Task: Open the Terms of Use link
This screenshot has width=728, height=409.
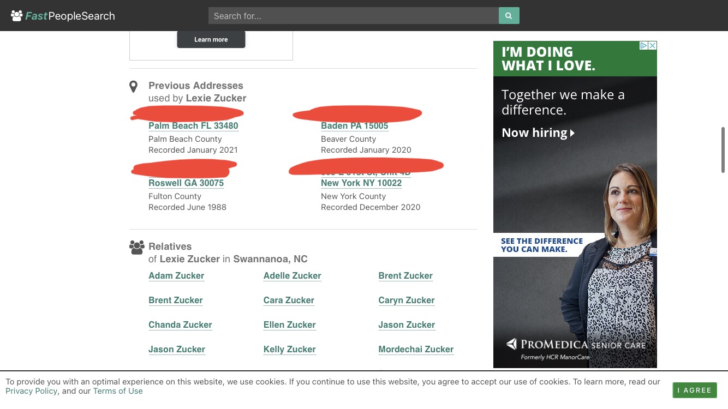Action: [118, 391]
